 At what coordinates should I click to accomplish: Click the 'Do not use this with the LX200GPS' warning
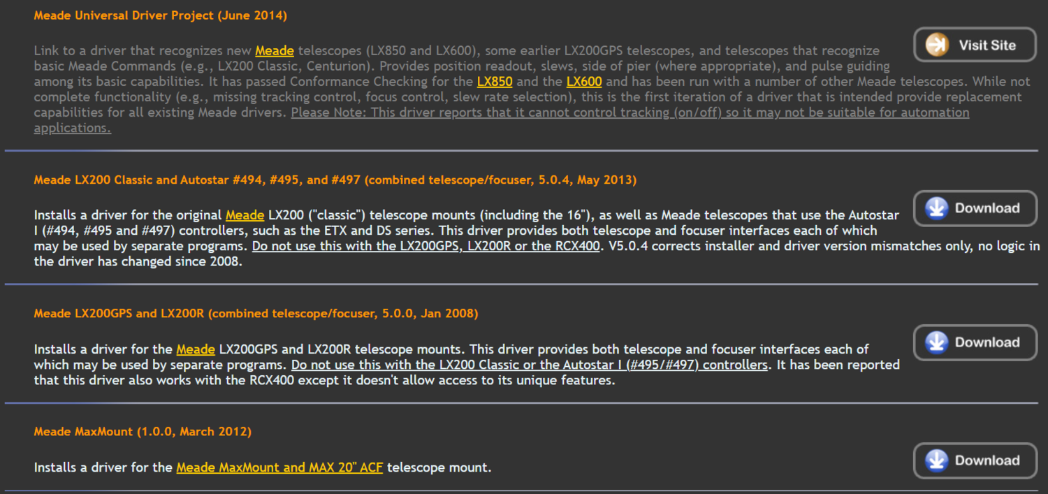coord(426,246)
